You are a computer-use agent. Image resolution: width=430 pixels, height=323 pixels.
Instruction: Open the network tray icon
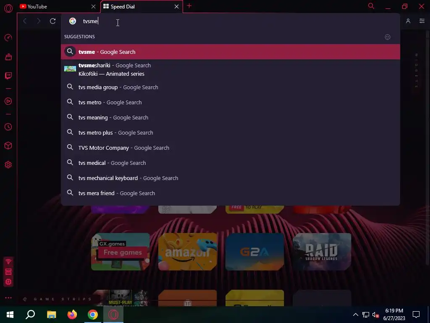coord(366,315)
